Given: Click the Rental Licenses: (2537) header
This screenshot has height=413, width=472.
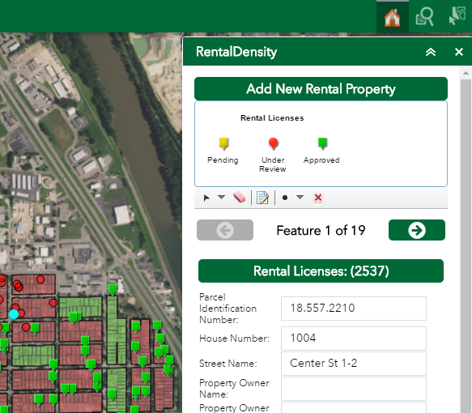Looking at the screenshot, I should [x=321, y=271].
